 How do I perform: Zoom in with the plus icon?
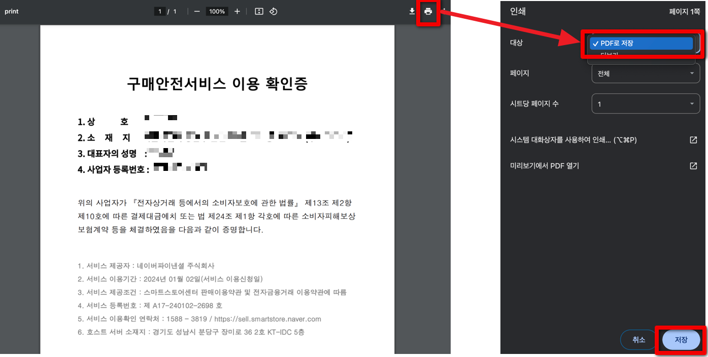tap(237, 11)
